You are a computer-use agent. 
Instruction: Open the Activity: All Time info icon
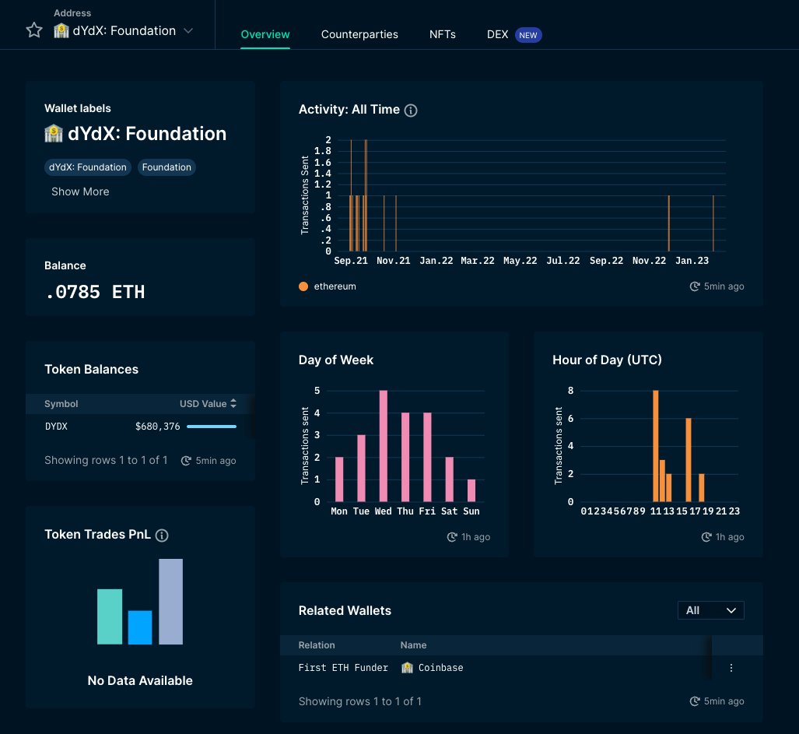[411, 110]
